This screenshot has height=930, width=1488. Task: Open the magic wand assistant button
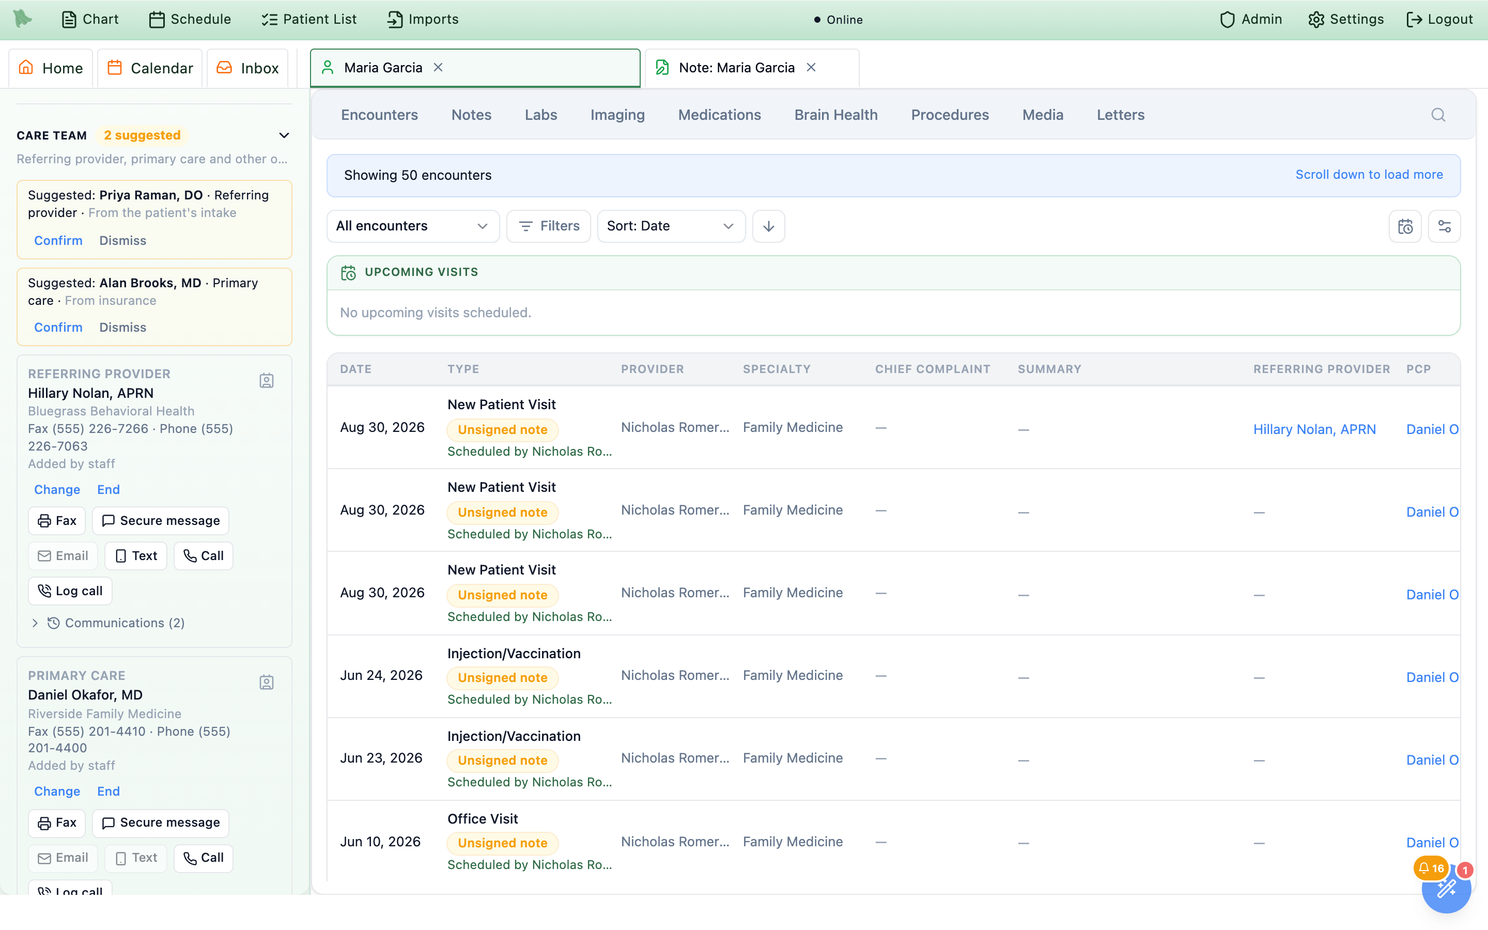tap(1446, 889)
